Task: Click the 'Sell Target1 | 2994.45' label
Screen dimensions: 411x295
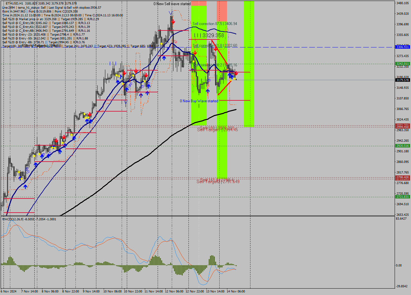Action: (x=217, y=130)
